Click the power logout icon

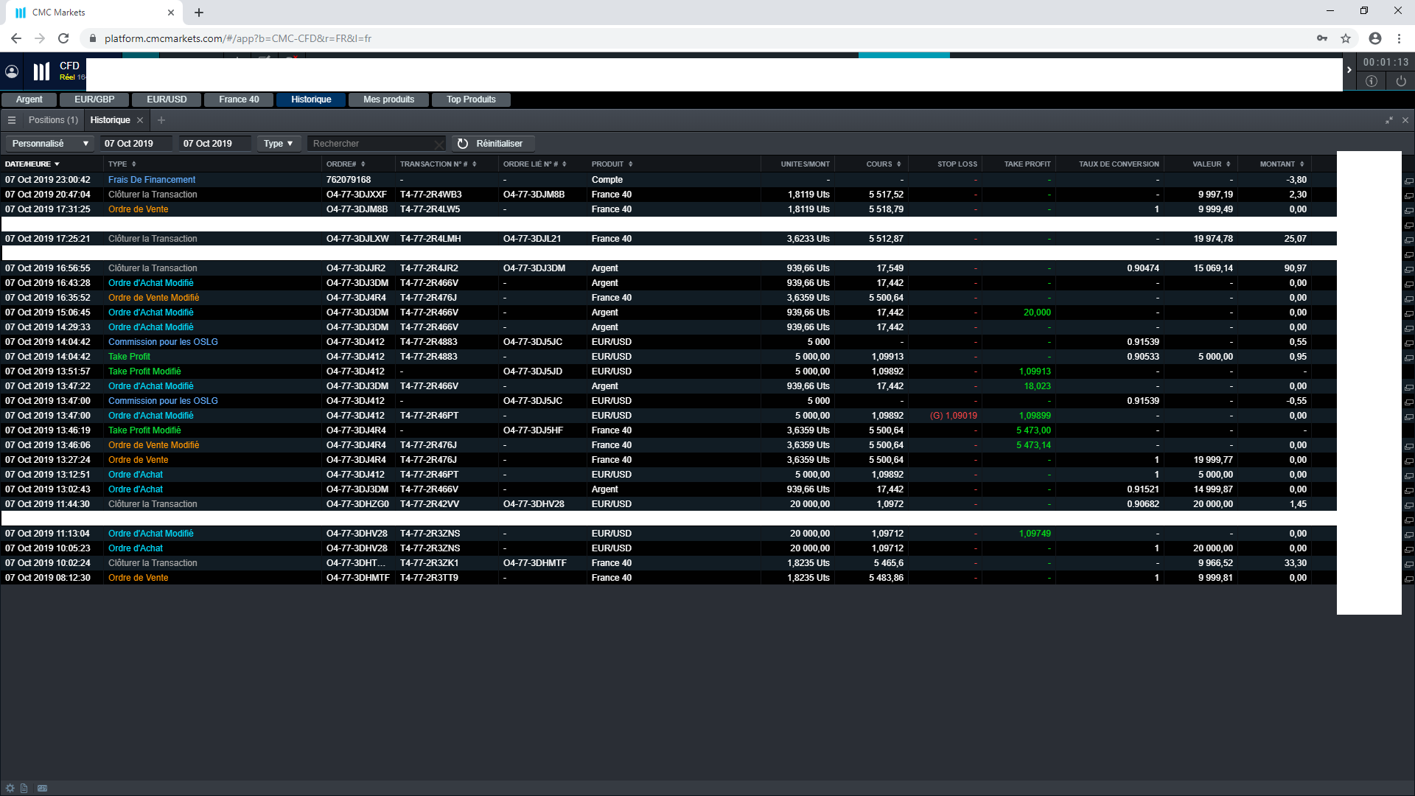(1401, 81)
